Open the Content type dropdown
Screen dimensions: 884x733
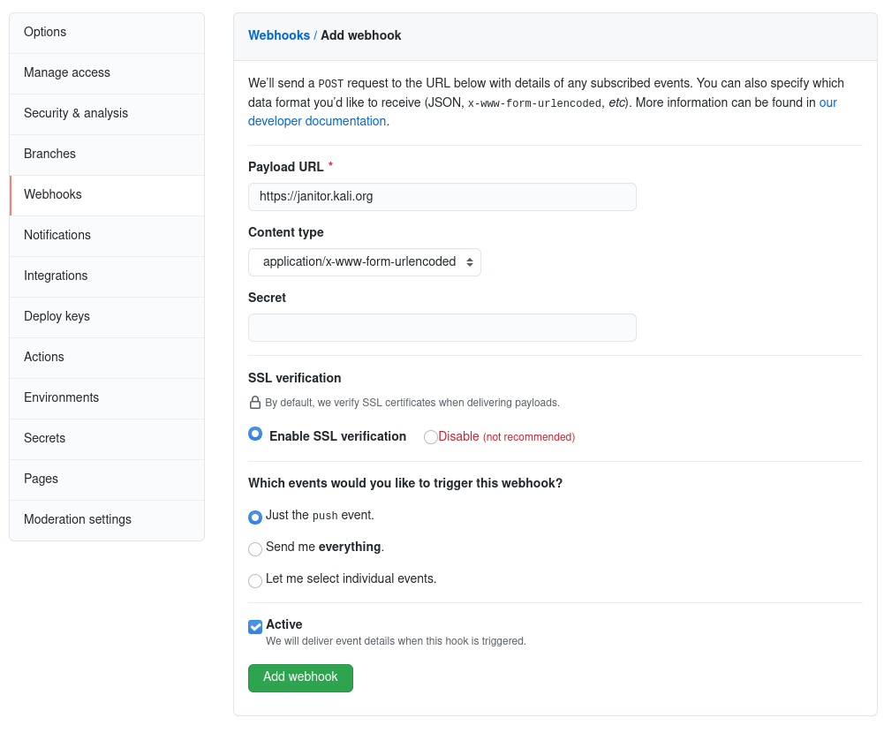(x=364, y=262)
